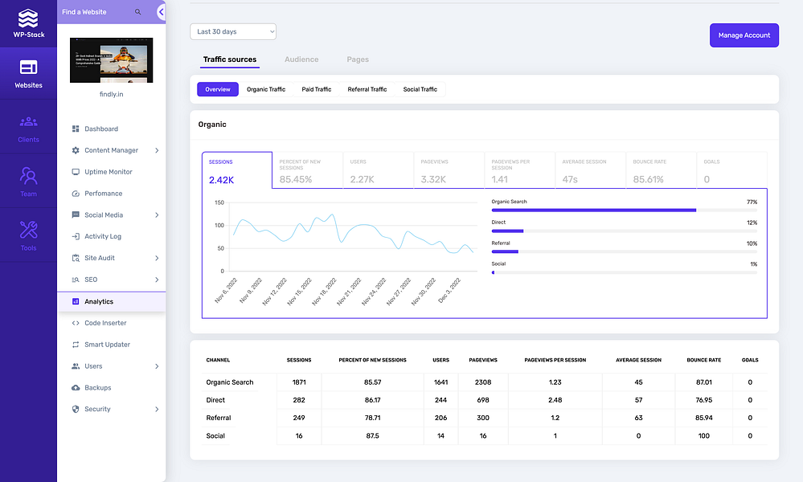Open the Last 30 days dropdown

(x=233, y=31)
